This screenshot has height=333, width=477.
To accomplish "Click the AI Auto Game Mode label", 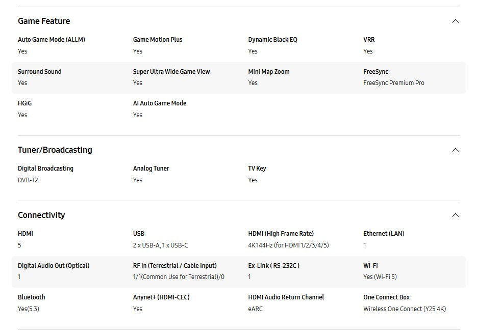I will click(x=159, y=103).
